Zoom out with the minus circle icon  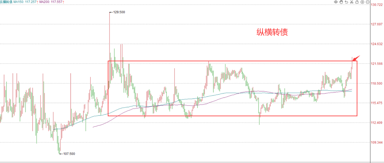point(368,2)
